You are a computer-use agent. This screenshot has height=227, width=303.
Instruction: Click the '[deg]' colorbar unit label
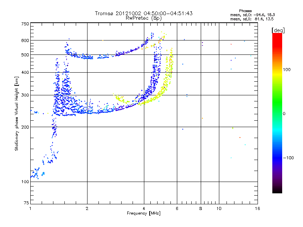278,30
